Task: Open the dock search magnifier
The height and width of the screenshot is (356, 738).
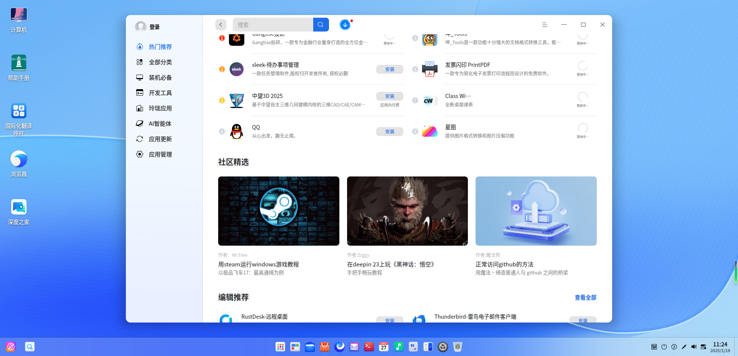Action: pyautogui.click(x=30, y=347)
